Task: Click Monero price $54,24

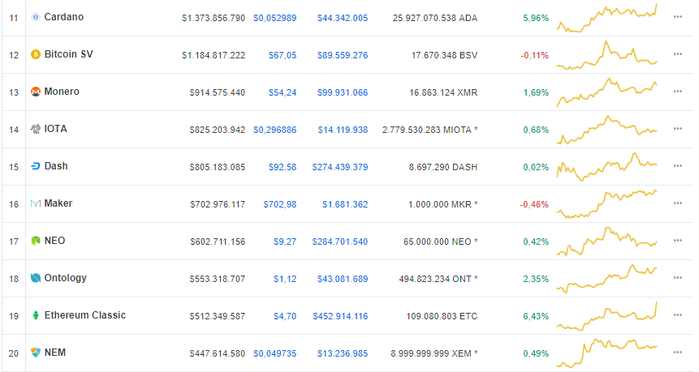Action: point(283,93)
